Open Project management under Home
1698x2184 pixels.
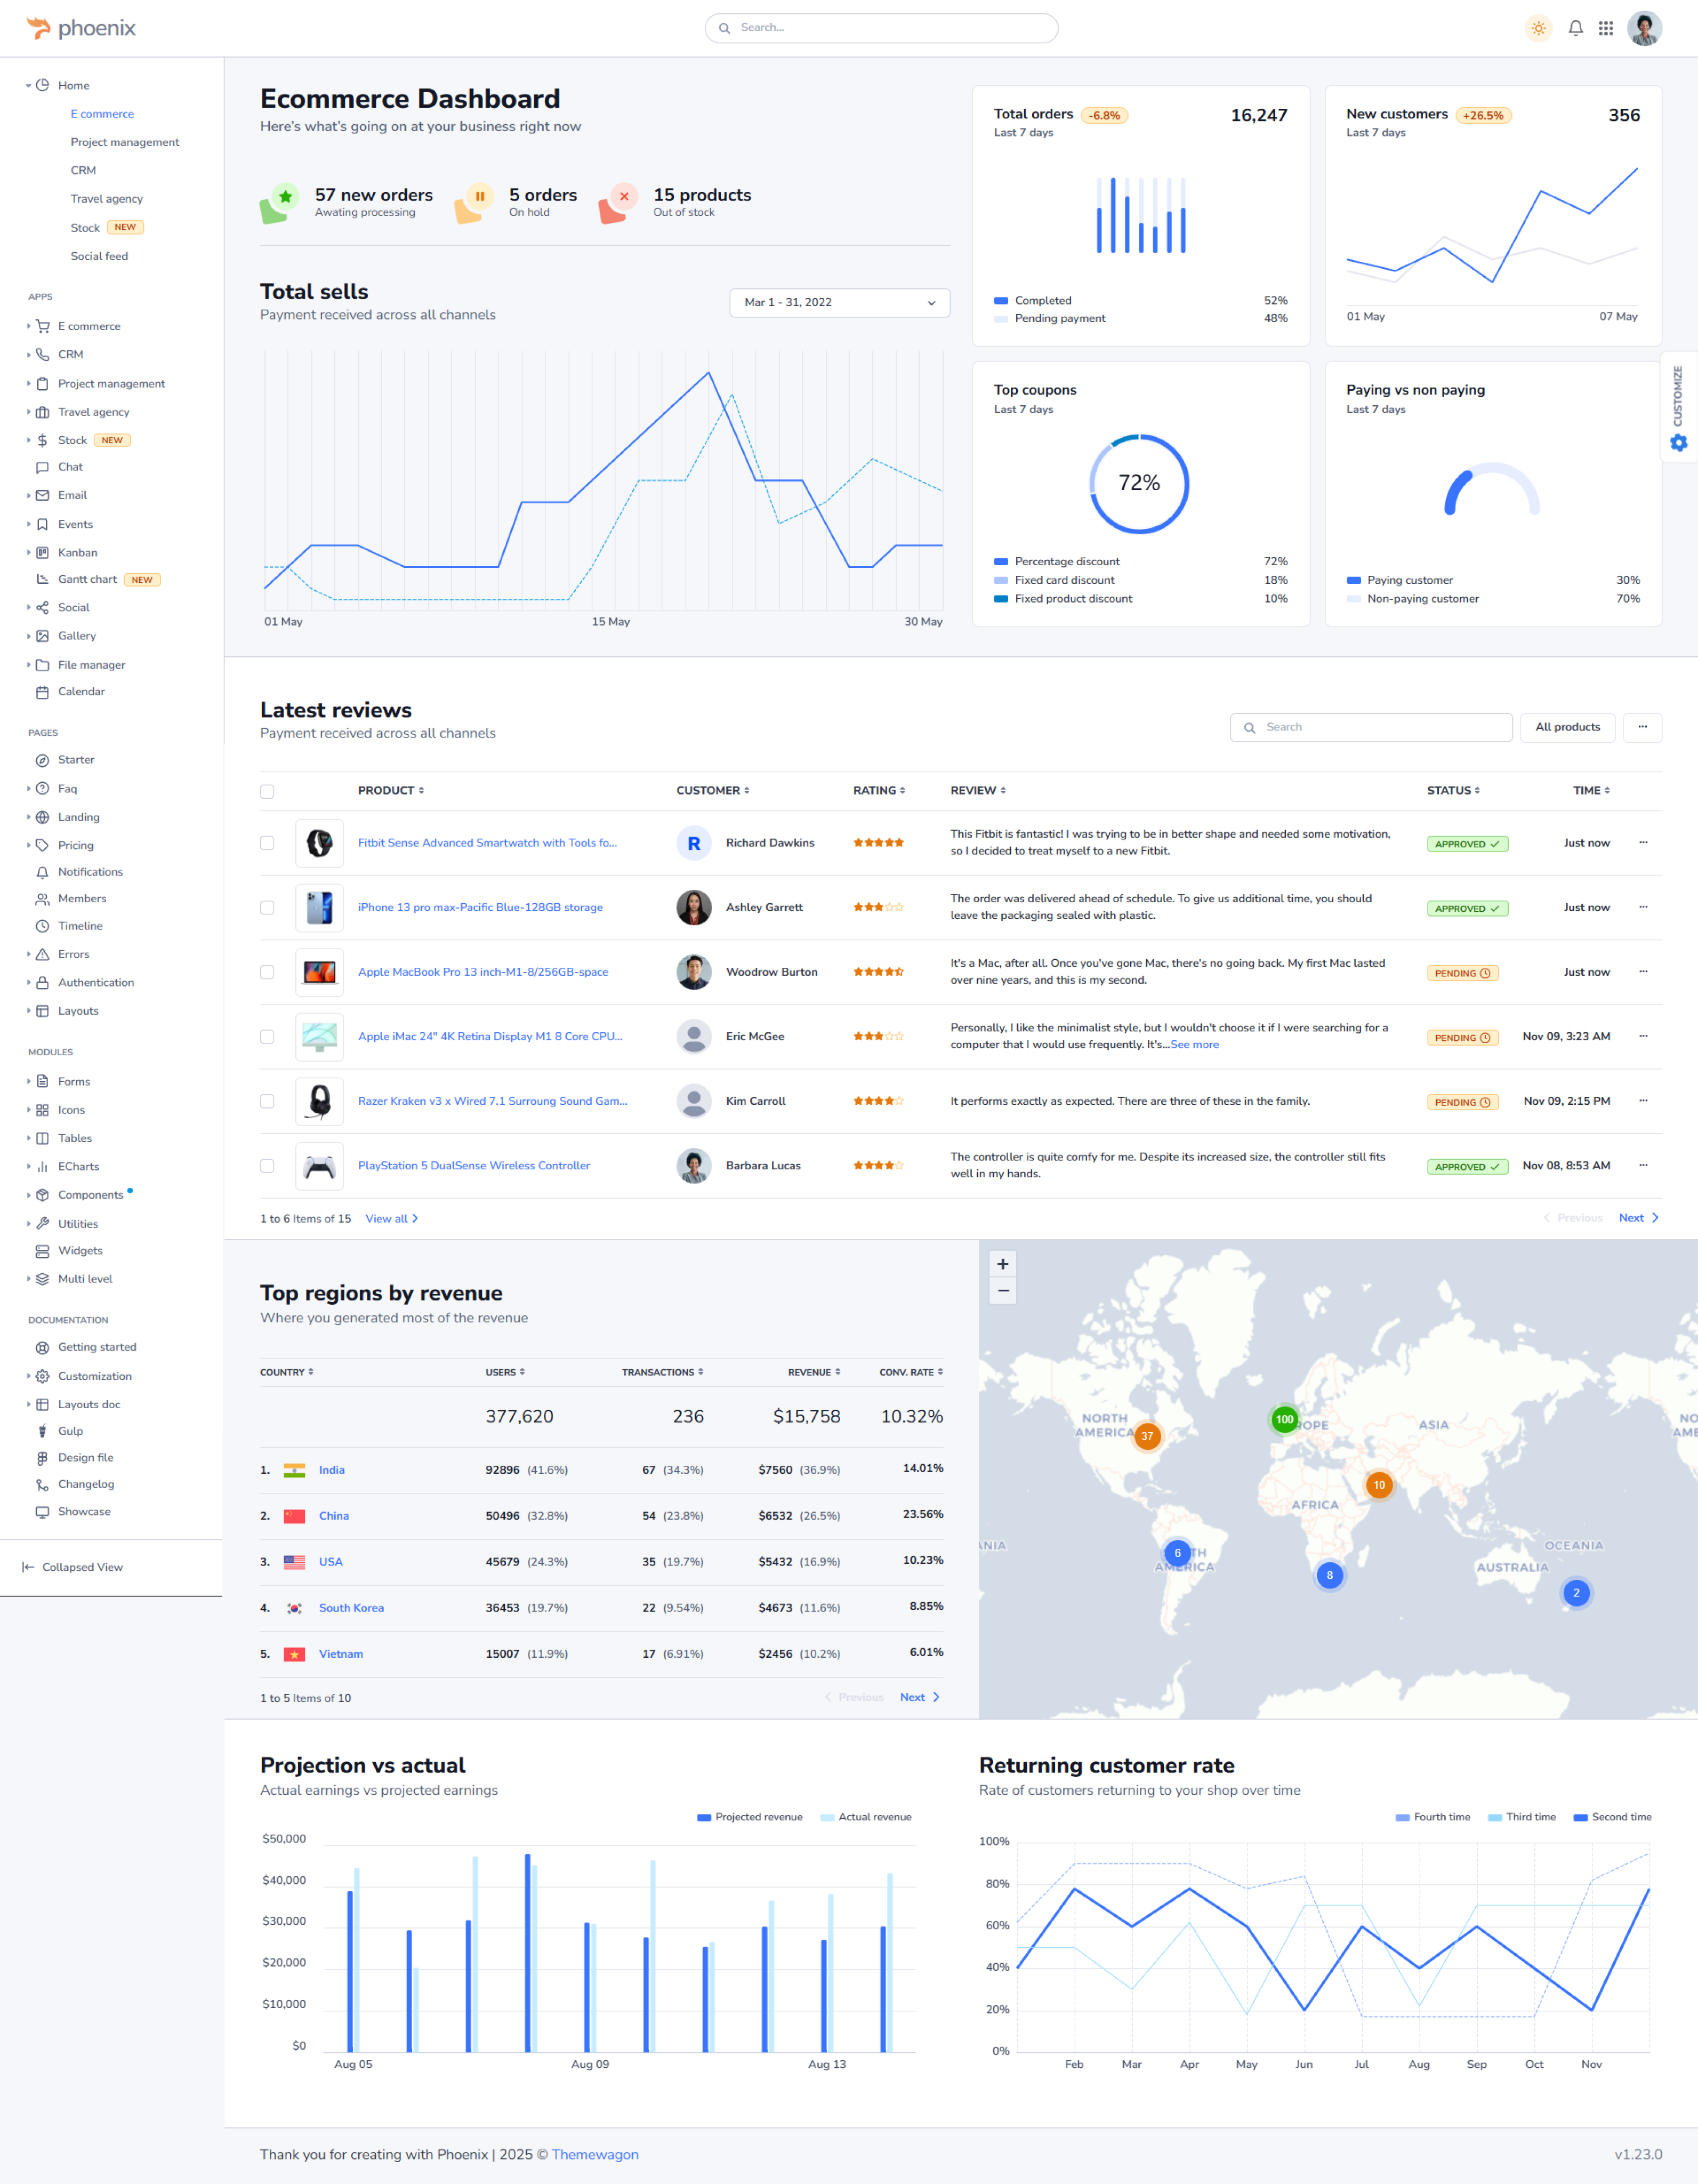click(125, 142)
